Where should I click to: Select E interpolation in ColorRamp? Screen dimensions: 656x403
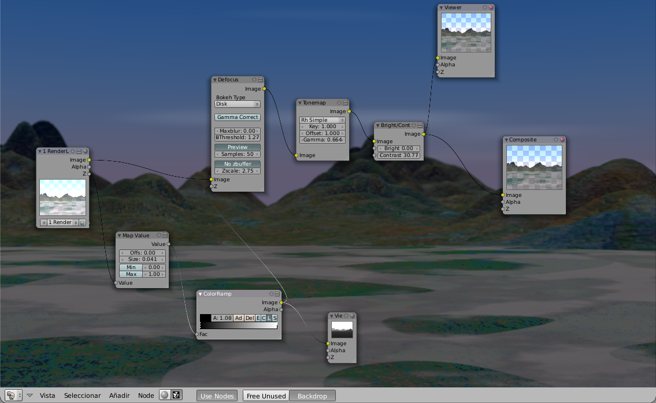click(258, 318)
